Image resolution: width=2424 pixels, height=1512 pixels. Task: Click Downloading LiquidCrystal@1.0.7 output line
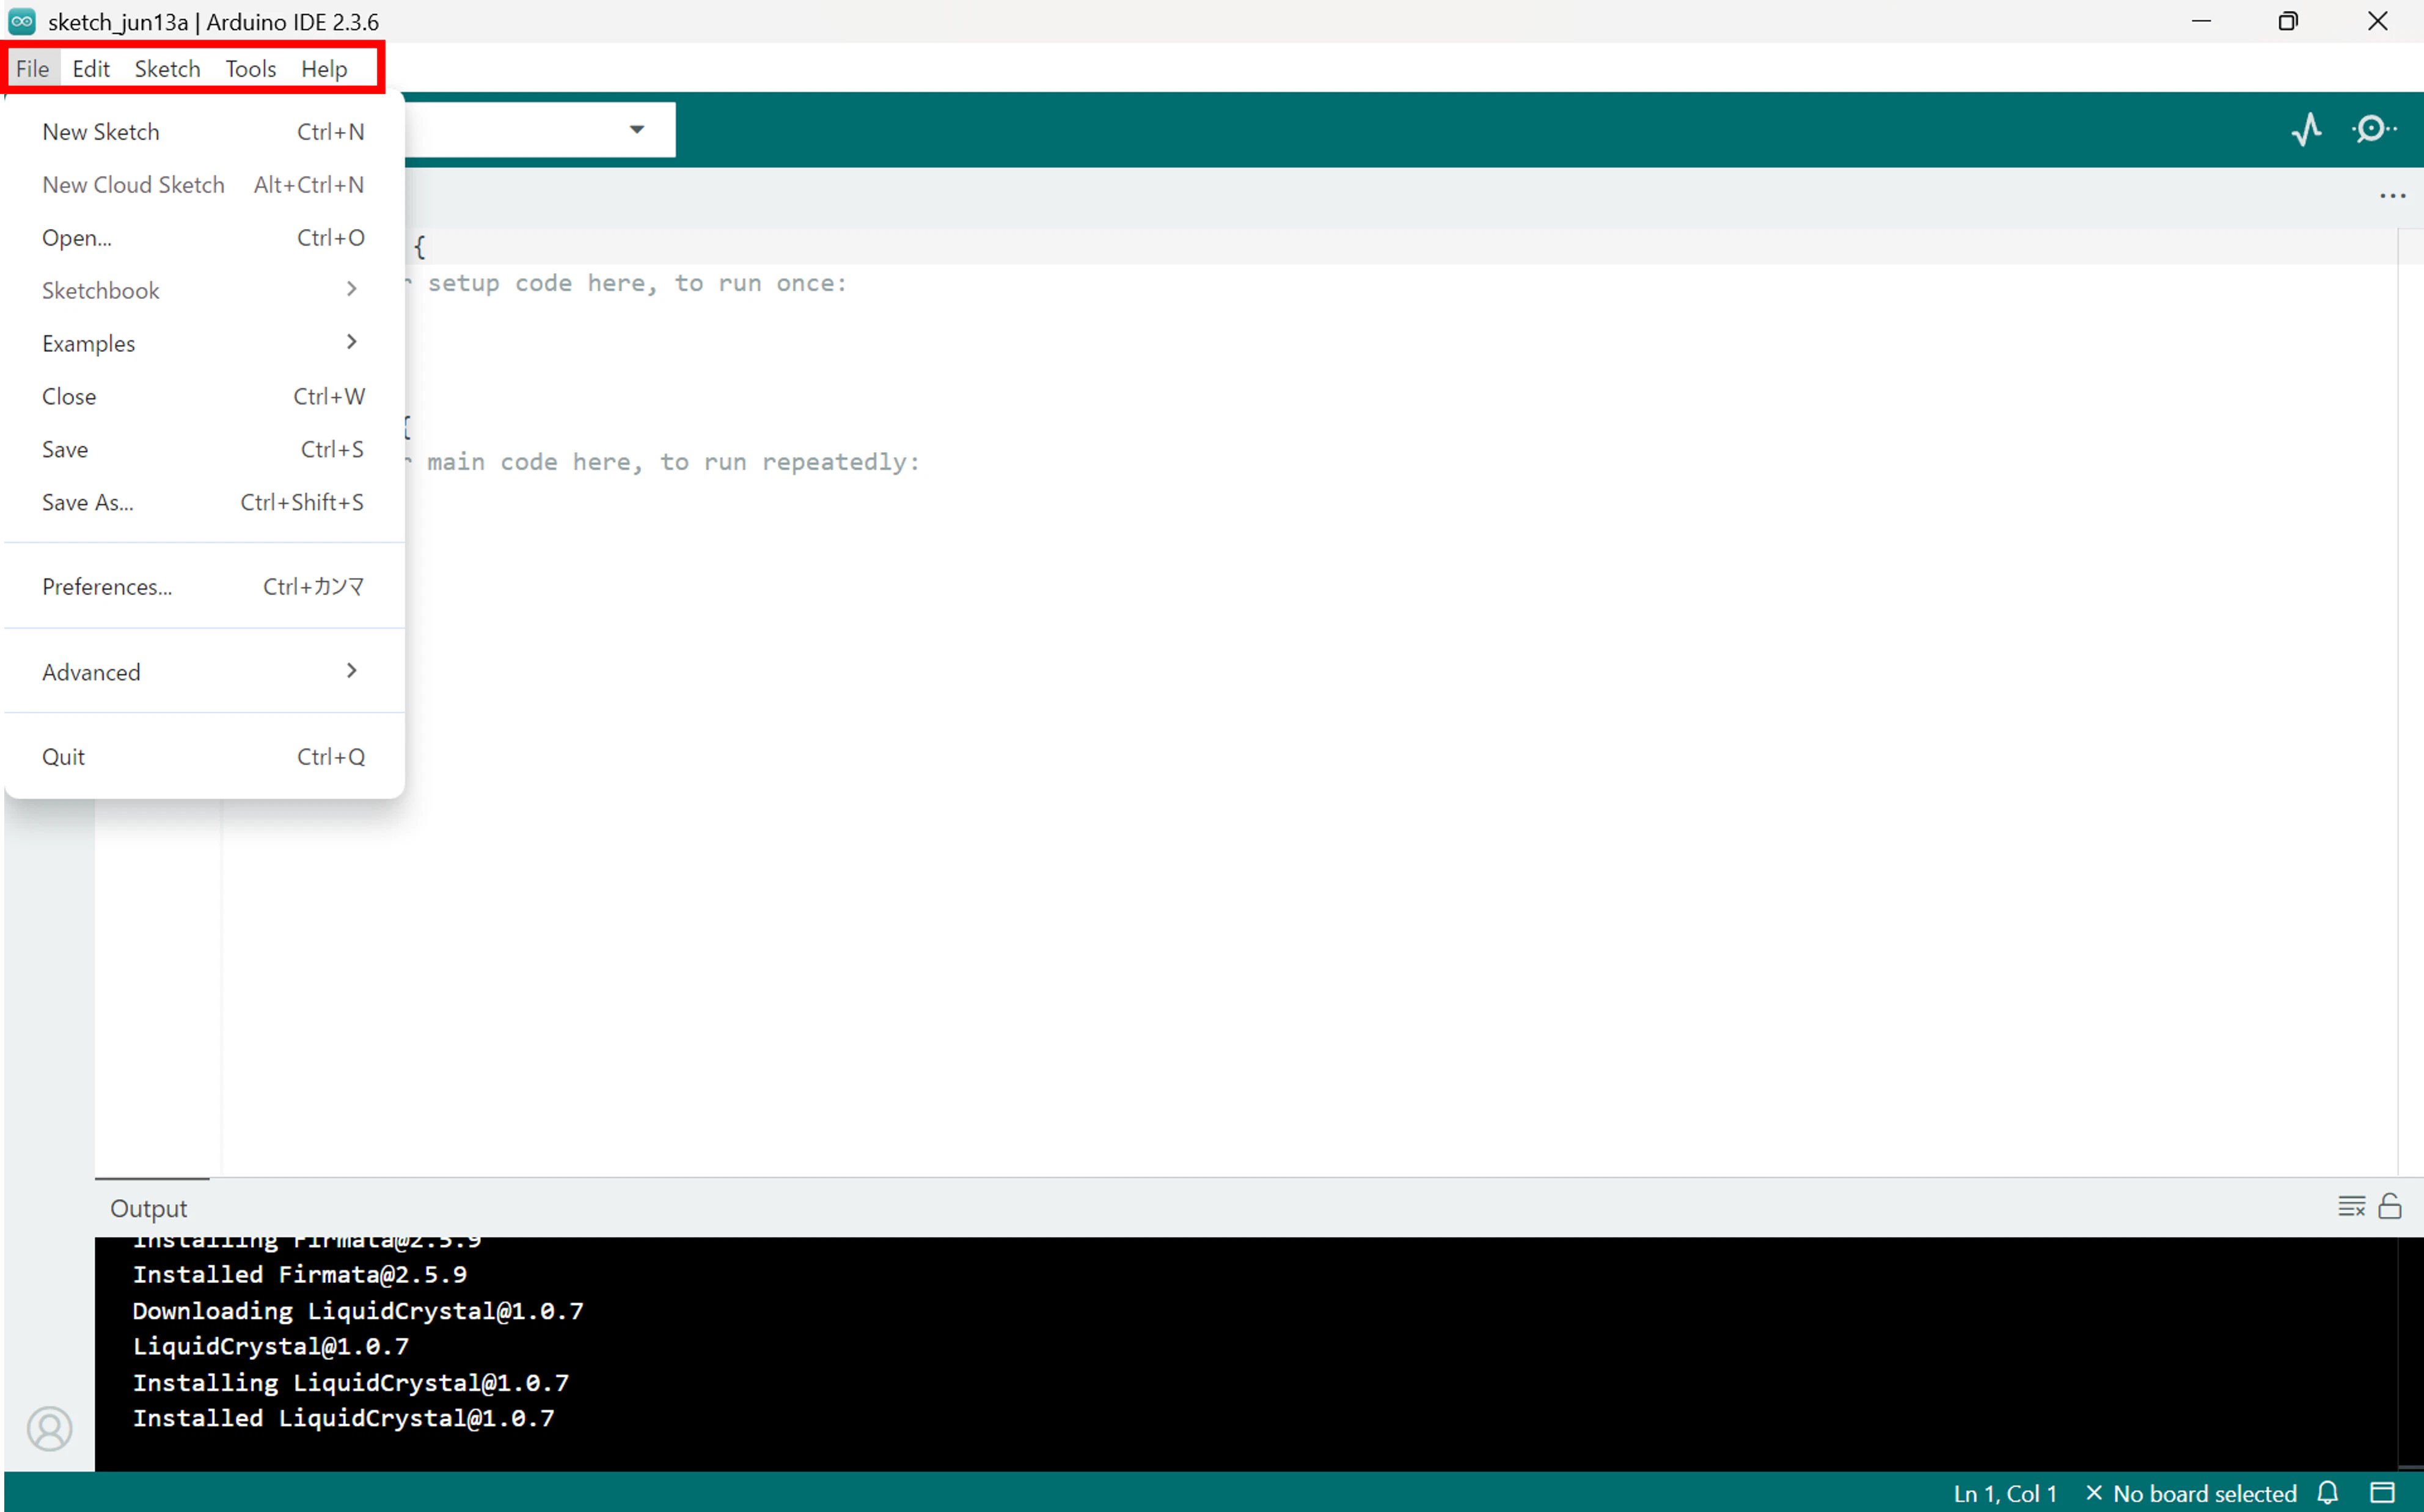358,1311
